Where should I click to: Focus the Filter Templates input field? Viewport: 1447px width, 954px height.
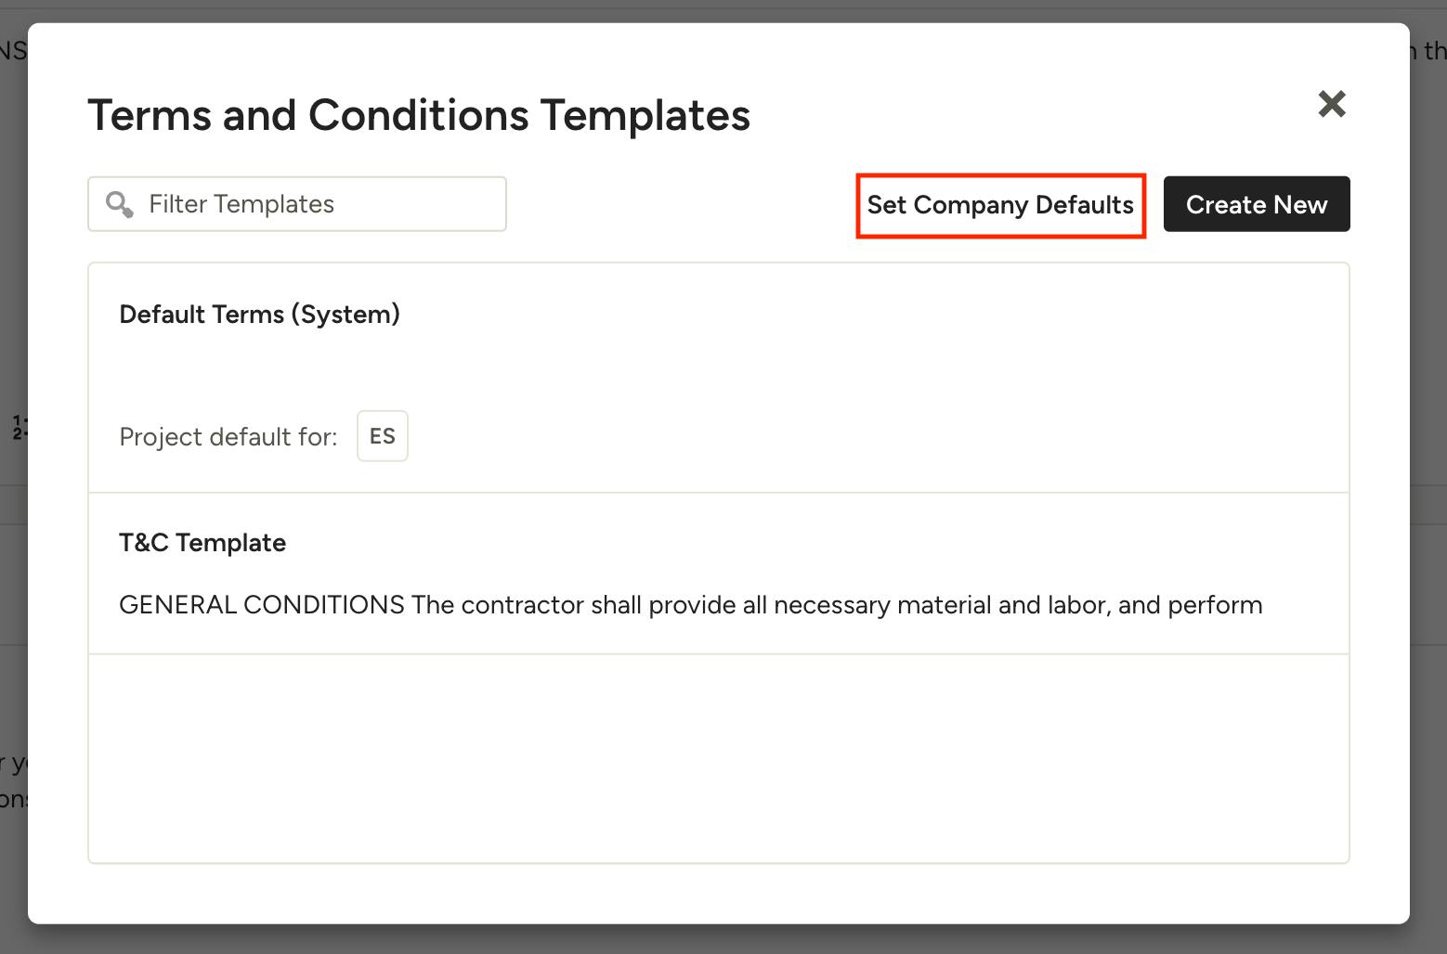[316, 204]
